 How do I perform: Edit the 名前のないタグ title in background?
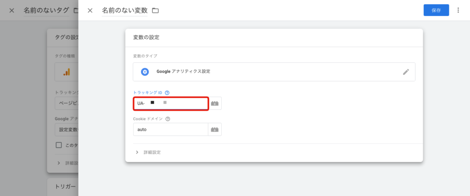click(46, 11)
